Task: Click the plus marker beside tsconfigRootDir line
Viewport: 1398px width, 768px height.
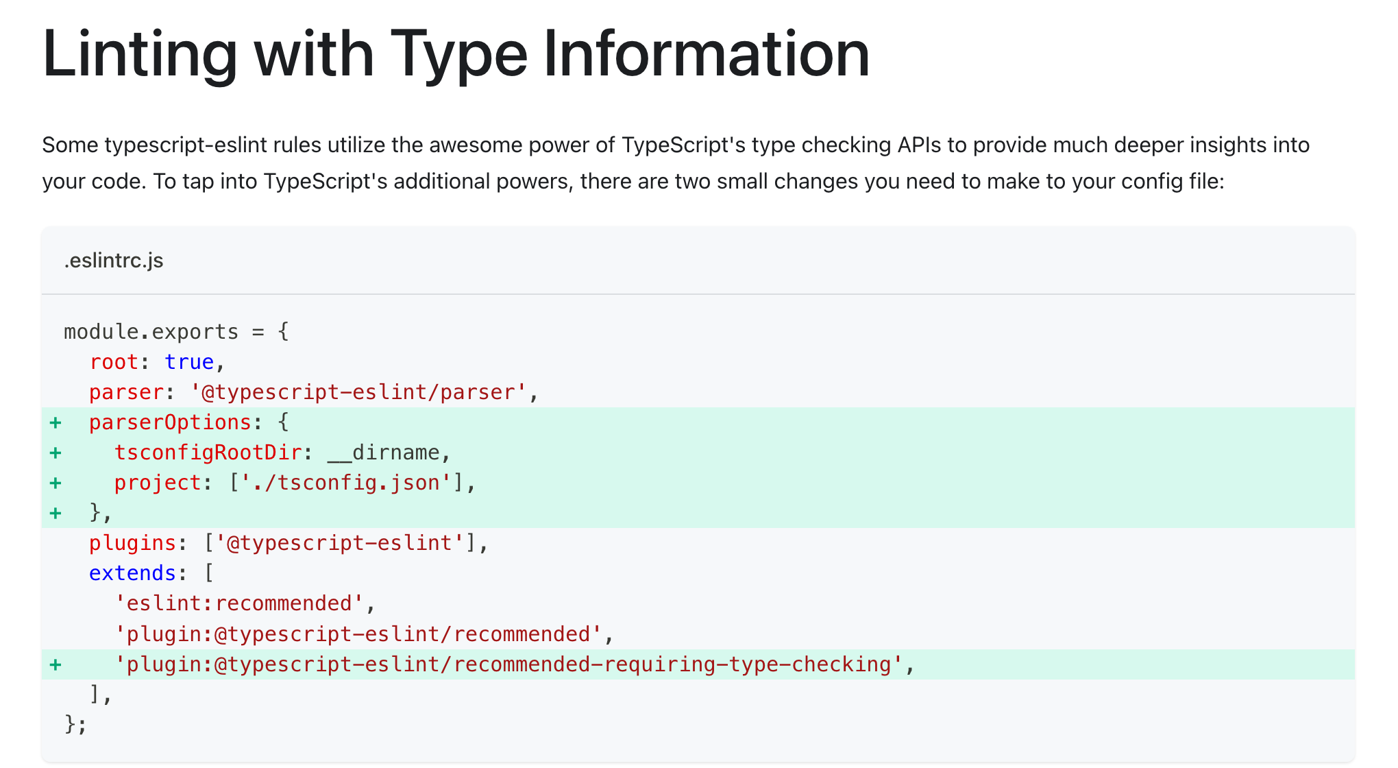Action: click(56, 453)
